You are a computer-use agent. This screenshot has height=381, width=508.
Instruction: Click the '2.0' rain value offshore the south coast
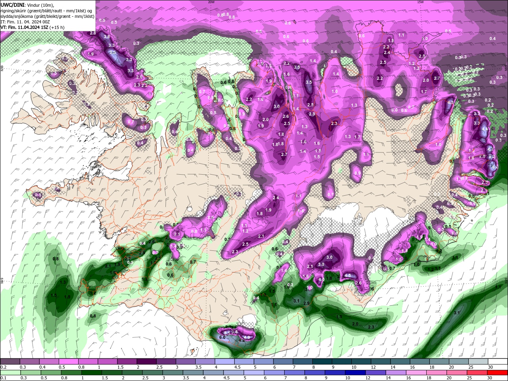[355, 324]
